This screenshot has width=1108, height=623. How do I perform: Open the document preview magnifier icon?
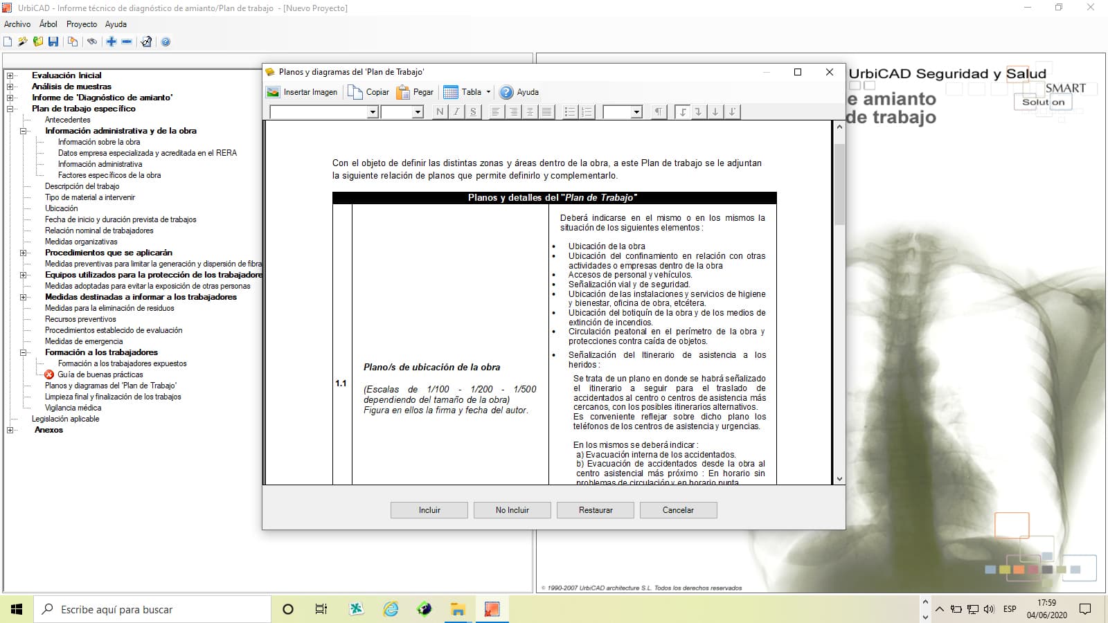point(146,42)
